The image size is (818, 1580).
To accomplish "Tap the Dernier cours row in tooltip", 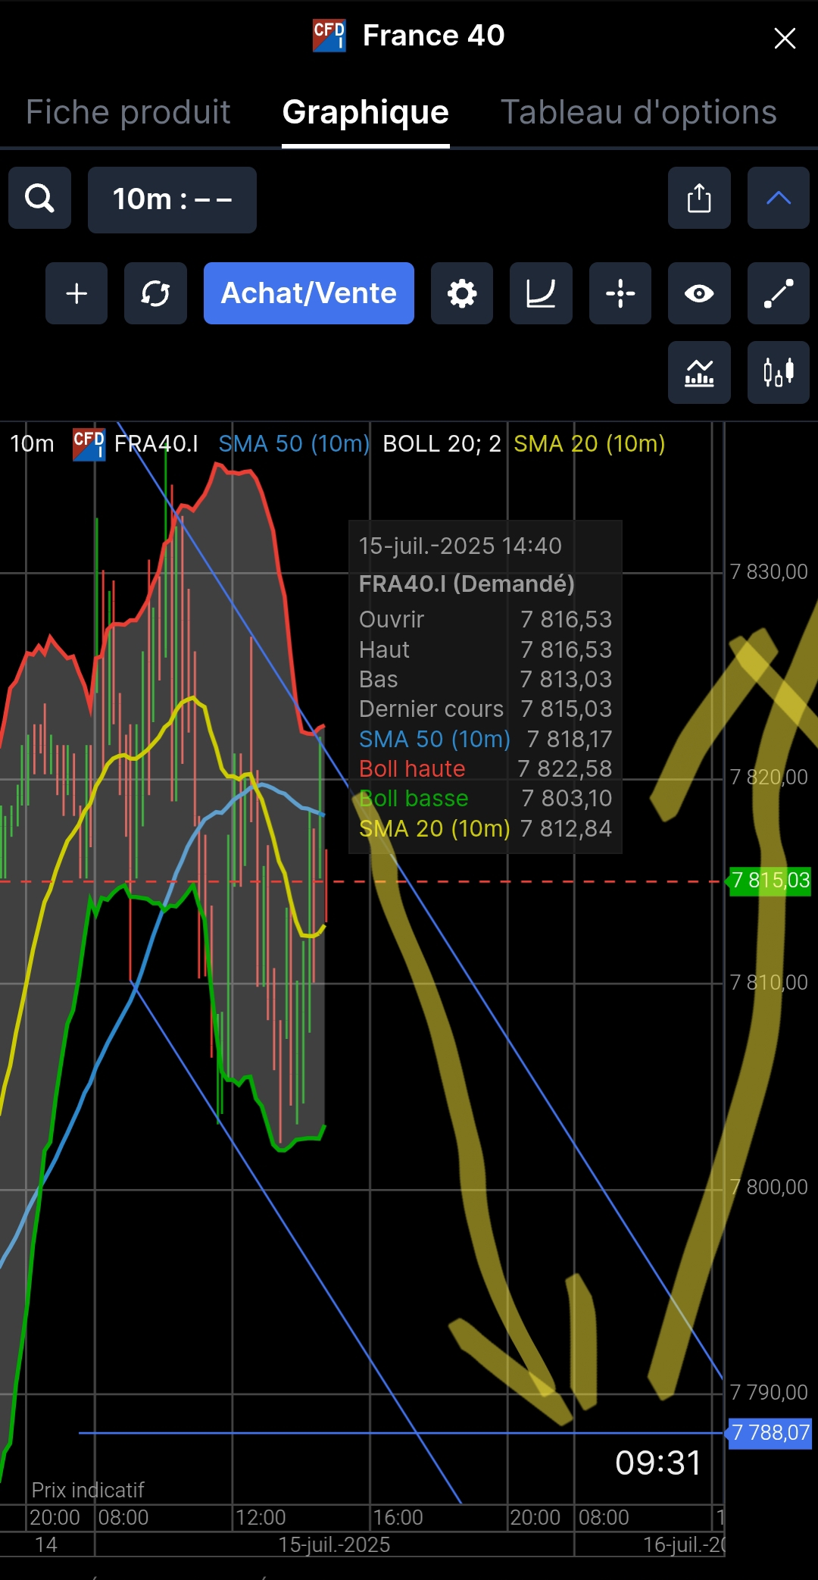I will click(485, 709).
